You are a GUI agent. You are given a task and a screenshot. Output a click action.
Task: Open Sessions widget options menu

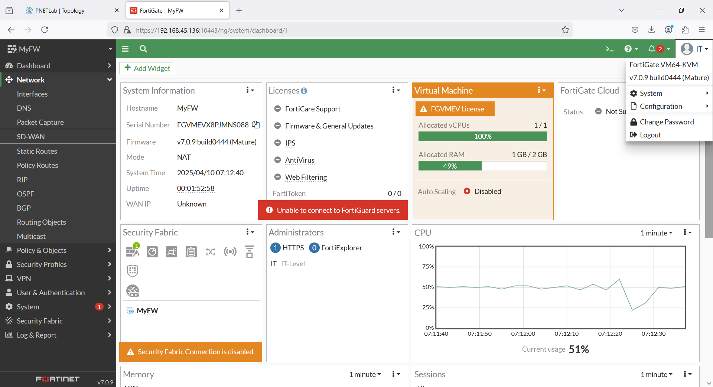coord(687,374)
